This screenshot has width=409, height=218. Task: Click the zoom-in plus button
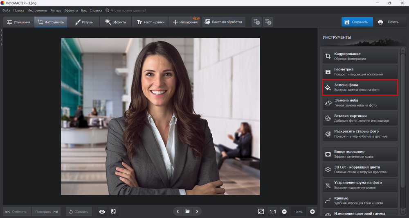312,211
